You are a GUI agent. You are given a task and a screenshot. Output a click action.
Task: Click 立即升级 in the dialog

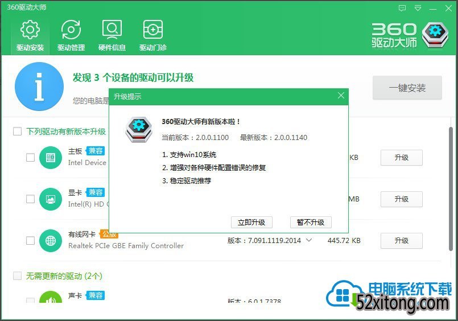click(x=251, y=223)
